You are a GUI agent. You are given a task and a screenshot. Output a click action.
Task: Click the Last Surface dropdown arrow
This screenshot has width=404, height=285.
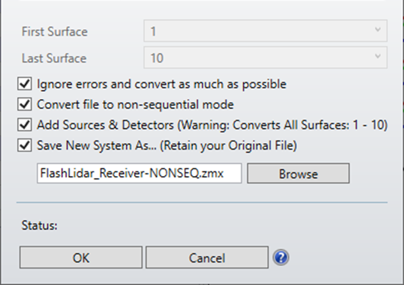pyautogui.click(x=377, y=58)
